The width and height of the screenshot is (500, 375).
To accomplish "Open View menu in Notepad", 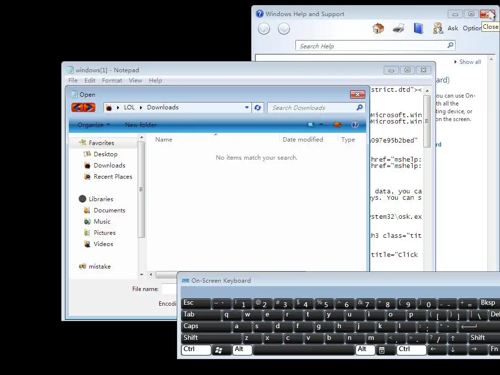I will point(135,81).
